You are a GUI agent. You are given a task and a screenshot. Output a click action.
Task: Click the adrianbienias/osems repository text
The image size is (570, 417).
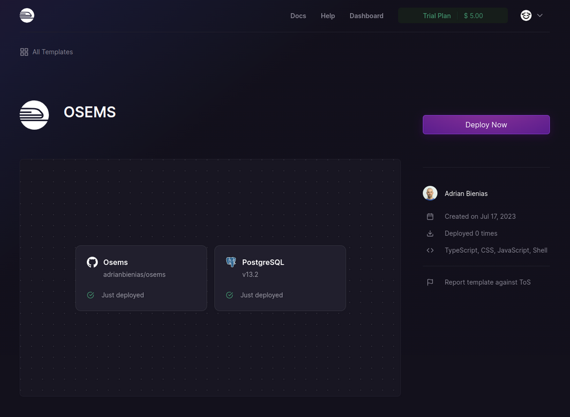point(134,274)
